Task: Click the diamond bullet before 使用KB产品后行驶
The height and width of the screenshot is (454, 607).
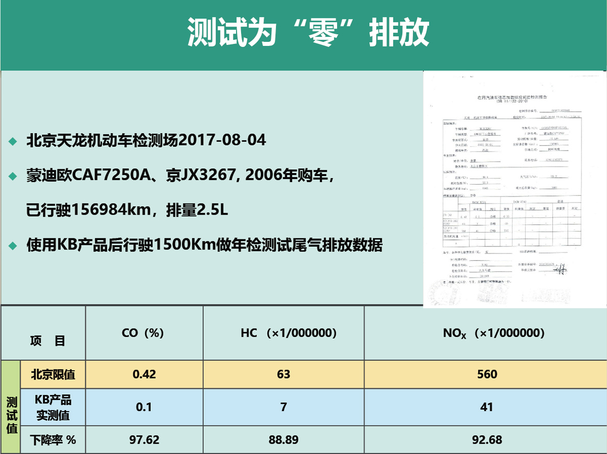Action: (x=13, y=245)
